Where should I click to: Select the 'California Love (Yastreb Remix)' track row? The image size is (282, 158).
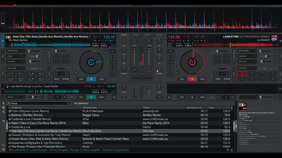tap(119, 119)
